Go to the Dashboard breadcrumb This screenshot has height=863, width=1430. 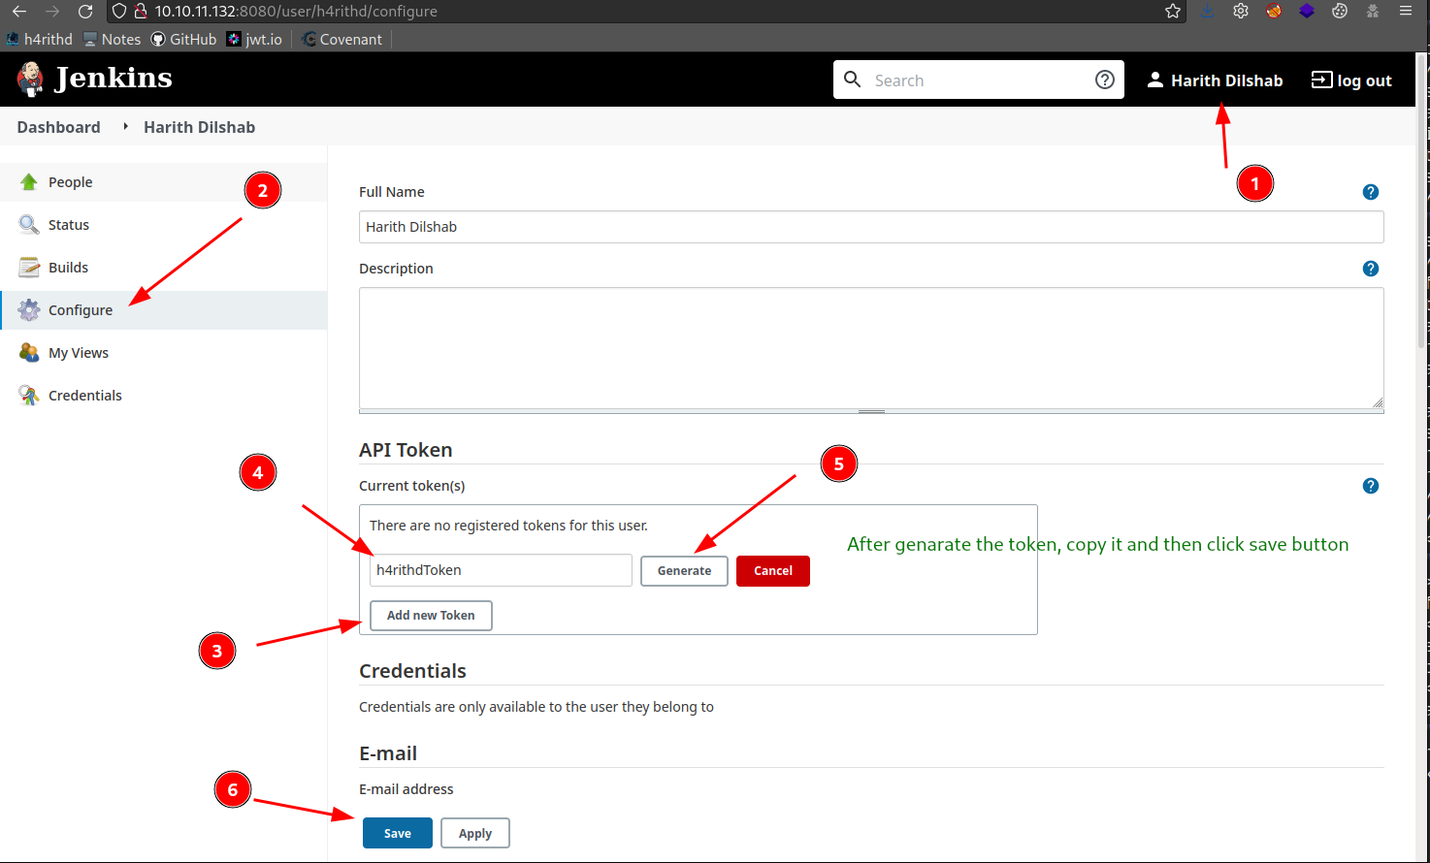point(58,127)
